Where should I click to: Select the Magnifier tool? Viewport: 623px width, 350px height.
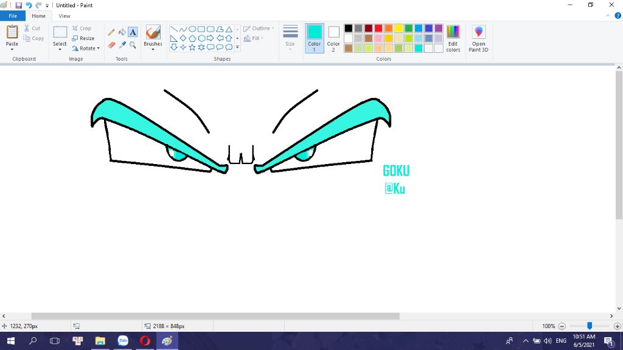[x=133, y=45]
